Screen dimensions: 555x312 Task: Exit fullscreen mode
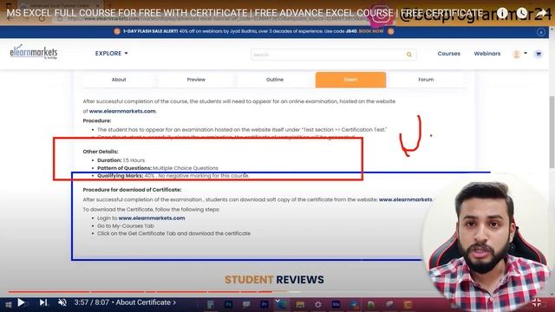tap(537, 302)
